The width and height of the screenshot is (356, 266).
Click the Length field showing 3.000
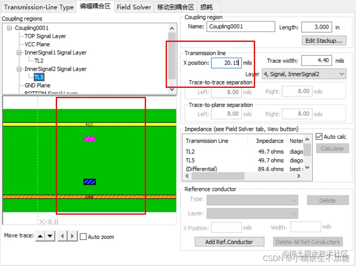click(317, 27)
